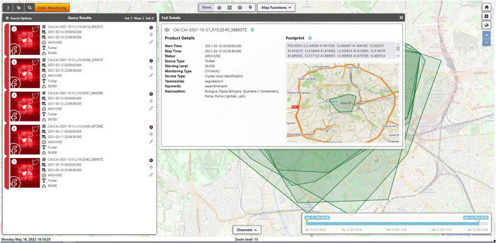496x243 pixels.
Task: Select the None drawing mode
Action: [206, 8]
